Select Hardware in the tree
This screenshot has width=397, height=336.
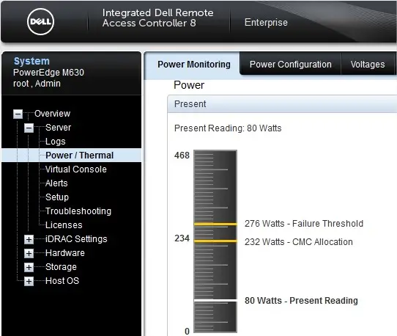click(65, 253)
